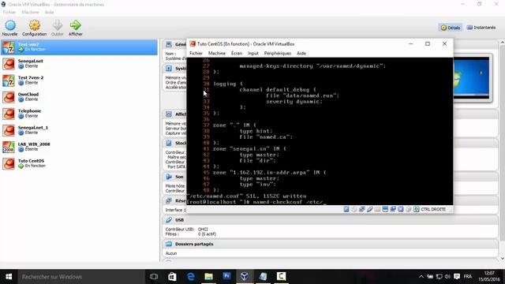This screenshot has height=284, width=505.
Task: Select Test 7ven-2 machine in list
Action: (79, 80)
